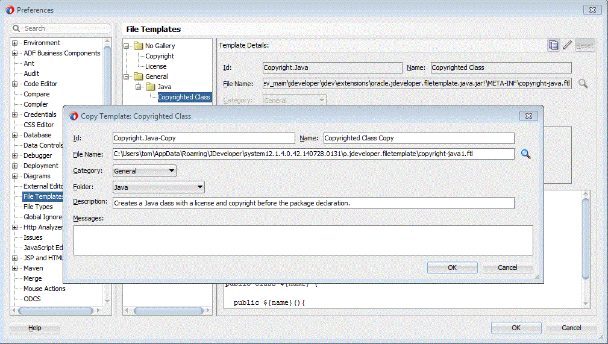
Task: Select CSS Editor in the preferences list
Action: tap(39, 125)
